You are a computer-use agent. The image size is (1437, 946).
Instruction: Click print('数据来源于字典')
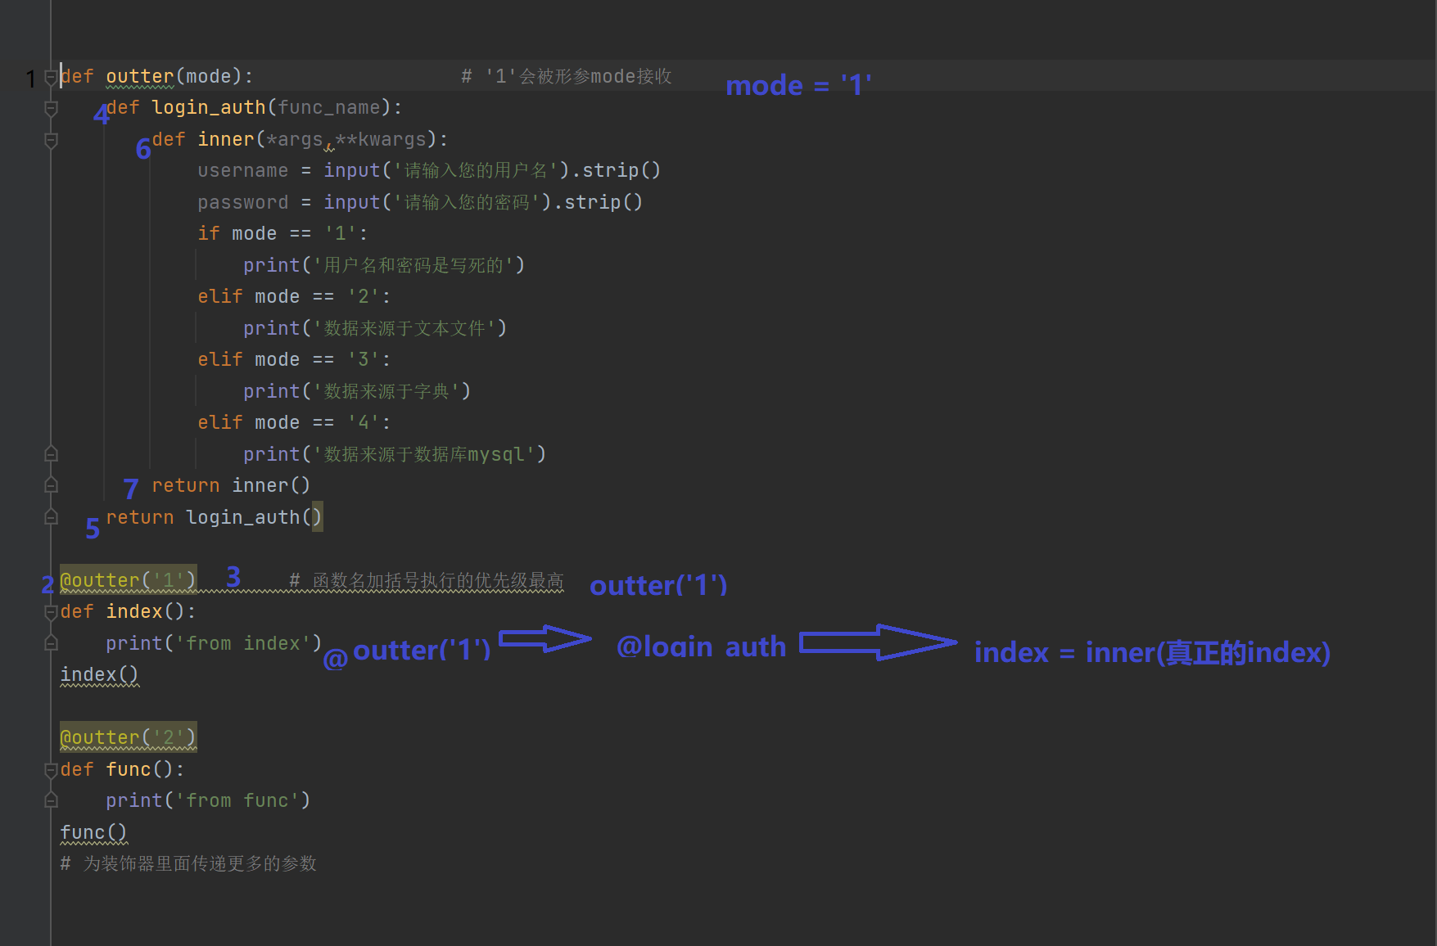coord(357,391)
